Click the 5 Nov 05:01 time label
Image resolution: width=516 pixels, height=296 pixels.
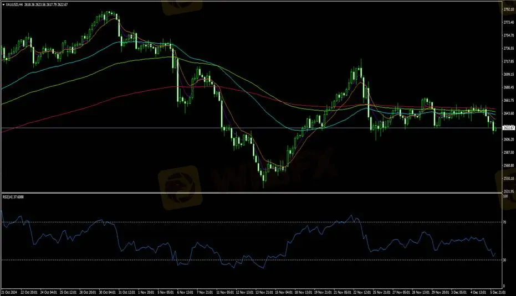click(x=166, y=292)
